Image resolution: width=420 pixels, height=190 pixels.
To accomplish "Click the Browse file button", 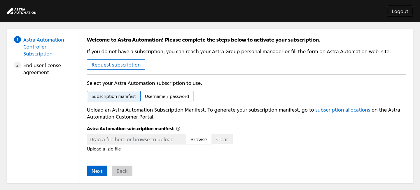I will [x=199, y=139].
